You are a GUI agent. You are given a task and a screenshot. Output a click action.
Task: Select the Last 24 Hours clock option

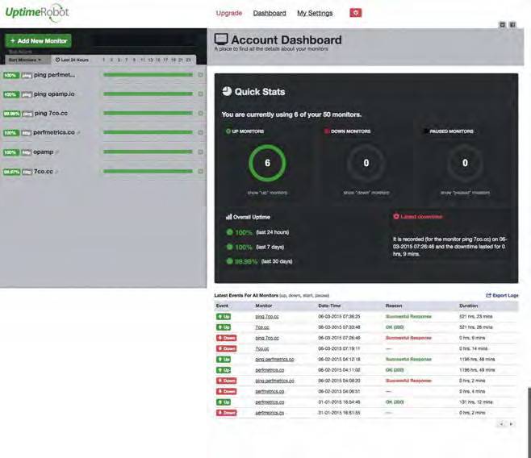point(72,60)
